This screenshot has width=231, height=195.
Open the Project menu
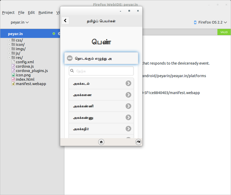[8, 13]
